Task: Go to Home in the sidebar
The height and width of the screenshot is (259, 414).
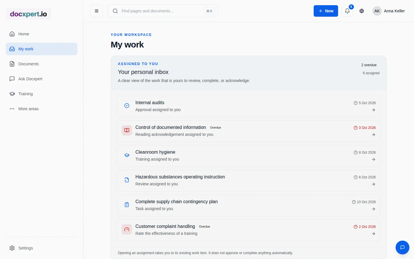Action: pos(41,34)
